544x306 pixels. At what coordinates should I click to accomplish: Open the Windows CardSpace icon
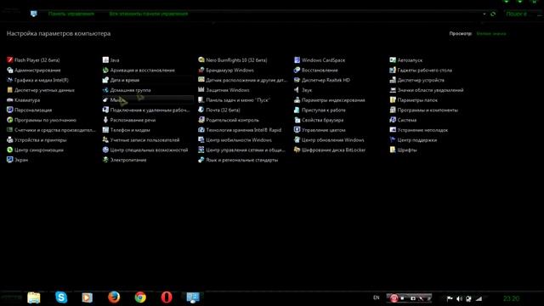tap(297, 60)
